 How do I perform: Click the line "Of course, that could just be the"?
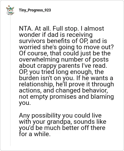(x=65, y=53)
